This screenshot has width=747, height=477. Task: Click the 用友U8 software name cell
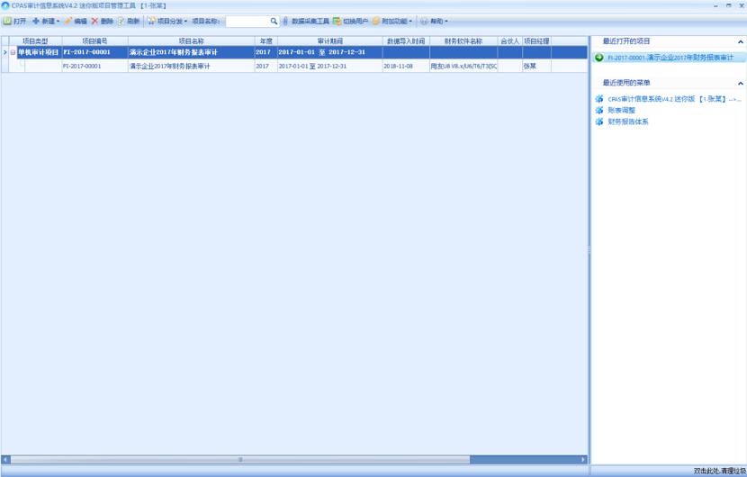(463, 66)
